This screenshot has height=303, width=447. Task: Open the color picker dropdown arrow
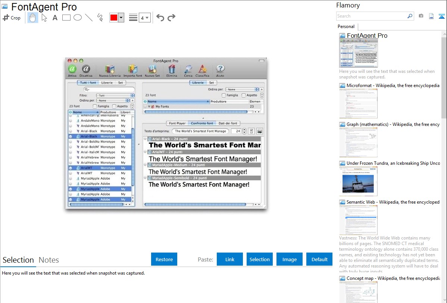(121, 18)
